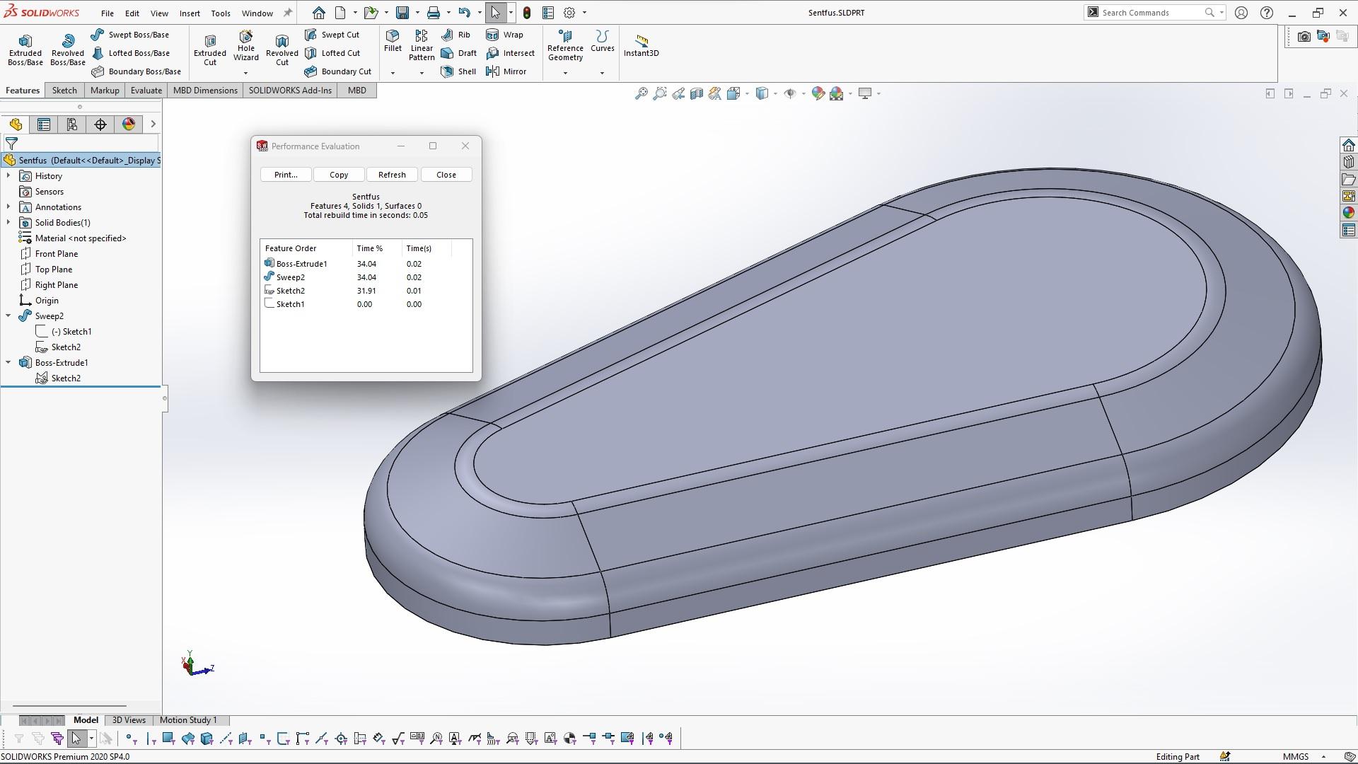The height and width of the screenshot is (764, 1358).
Task: Open the Rebuild traffic light icon
Action: click(x=527, y=13)
